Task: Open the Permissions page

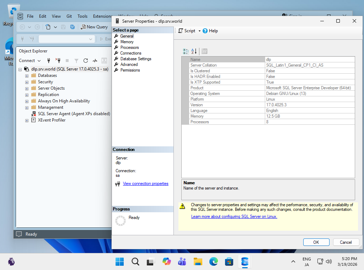Action: tap(130, 70)
